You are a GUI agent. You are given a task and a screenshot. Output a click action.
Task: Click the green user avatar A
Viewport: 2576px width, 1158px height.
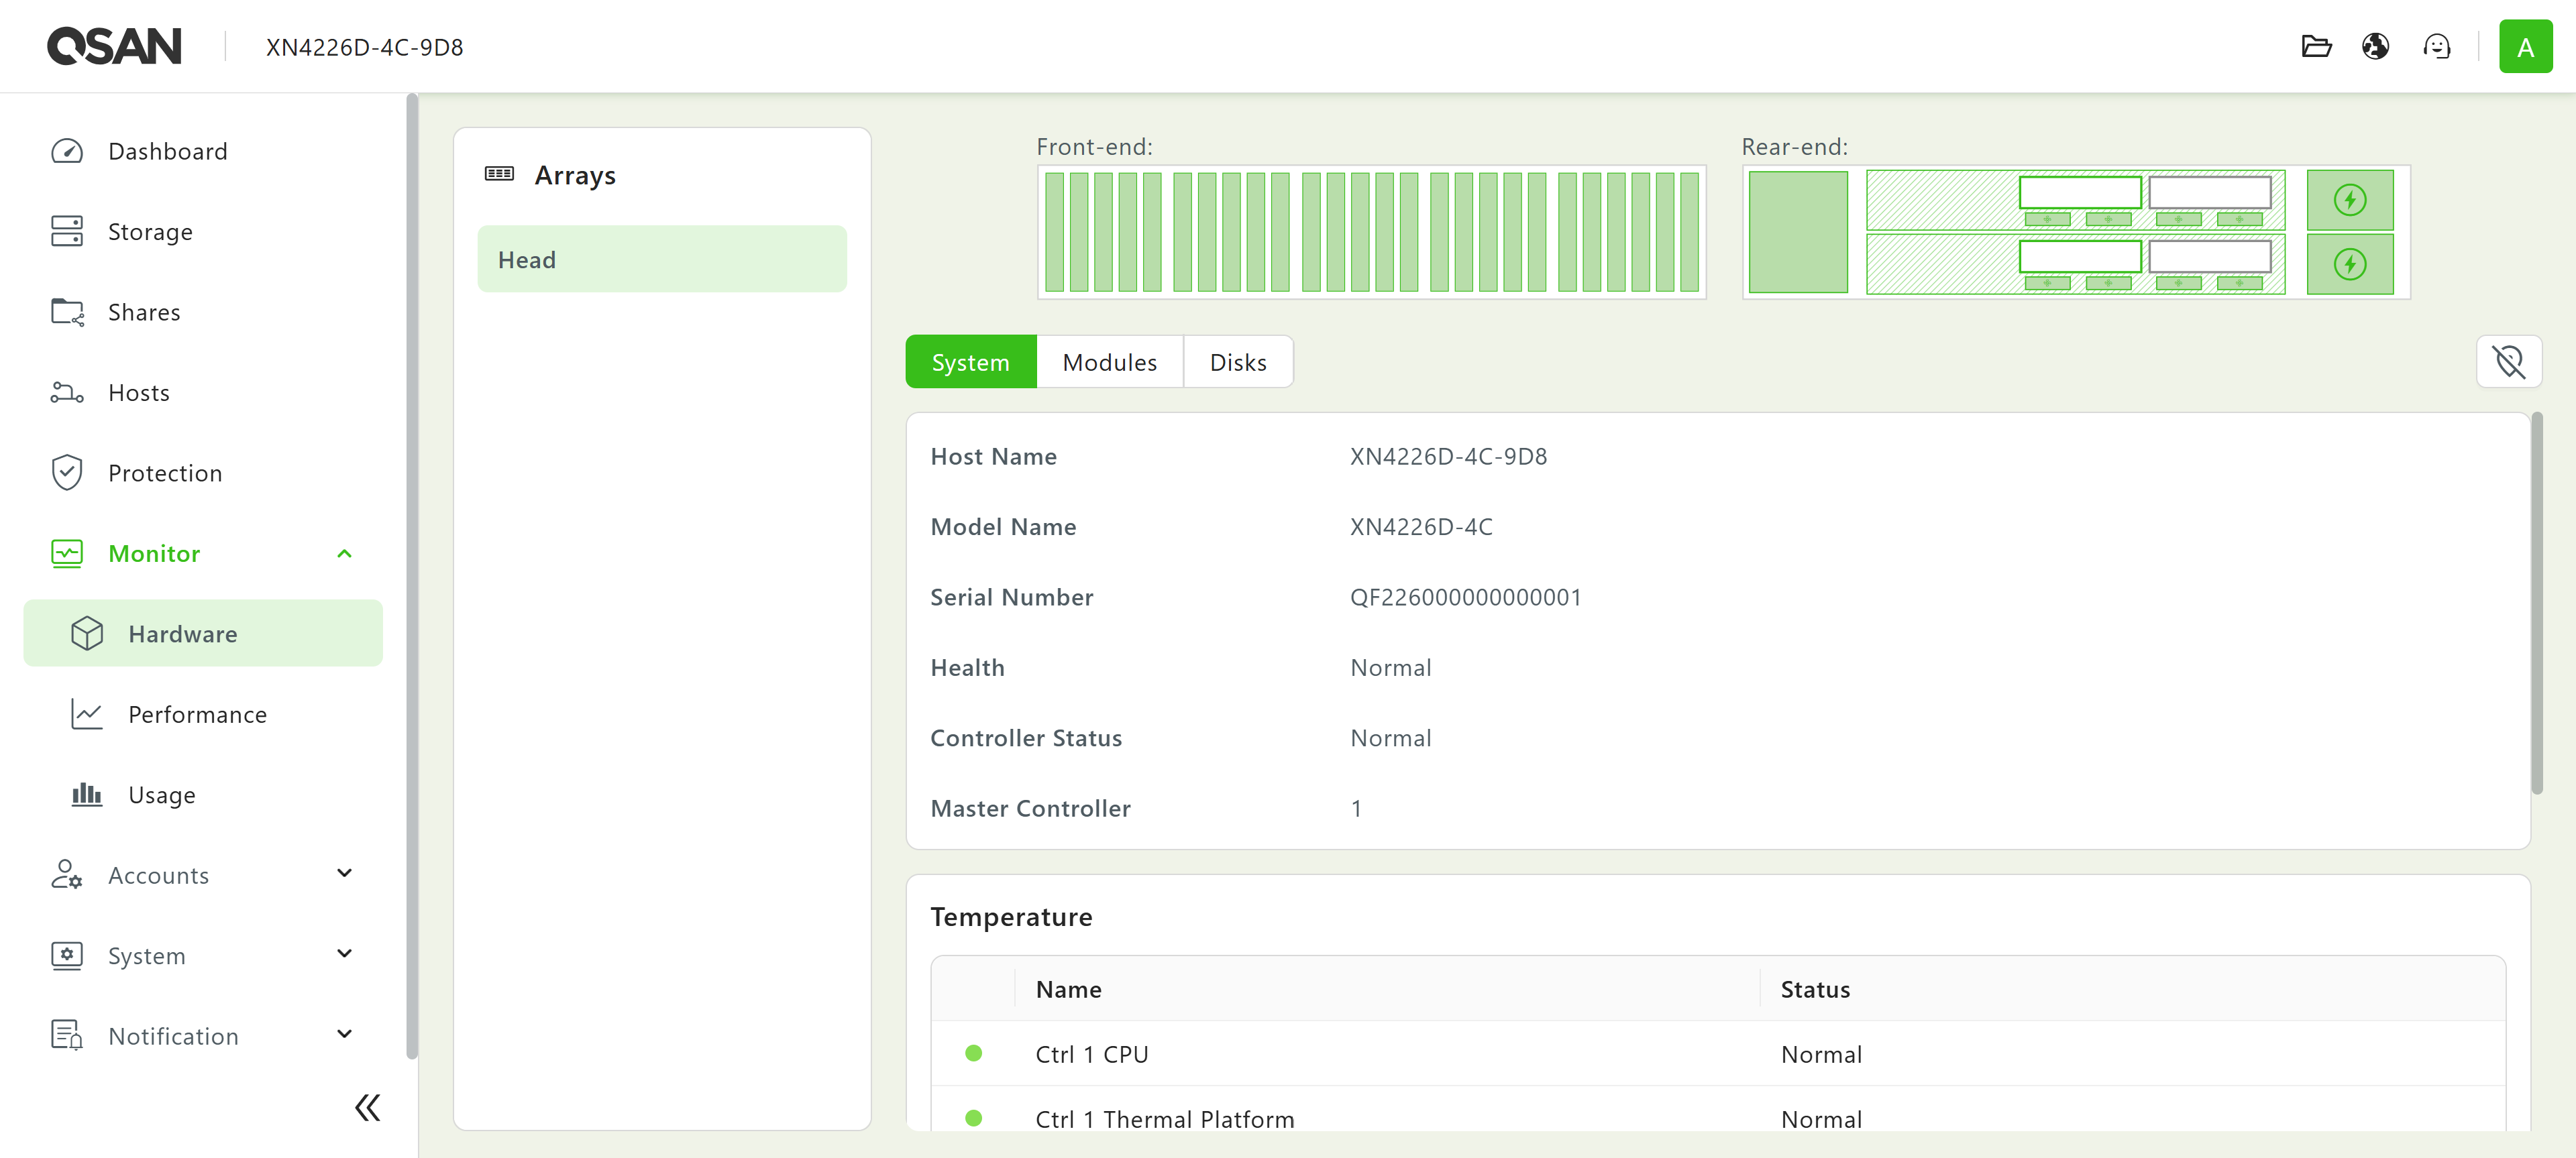[x=2525, y=47]
